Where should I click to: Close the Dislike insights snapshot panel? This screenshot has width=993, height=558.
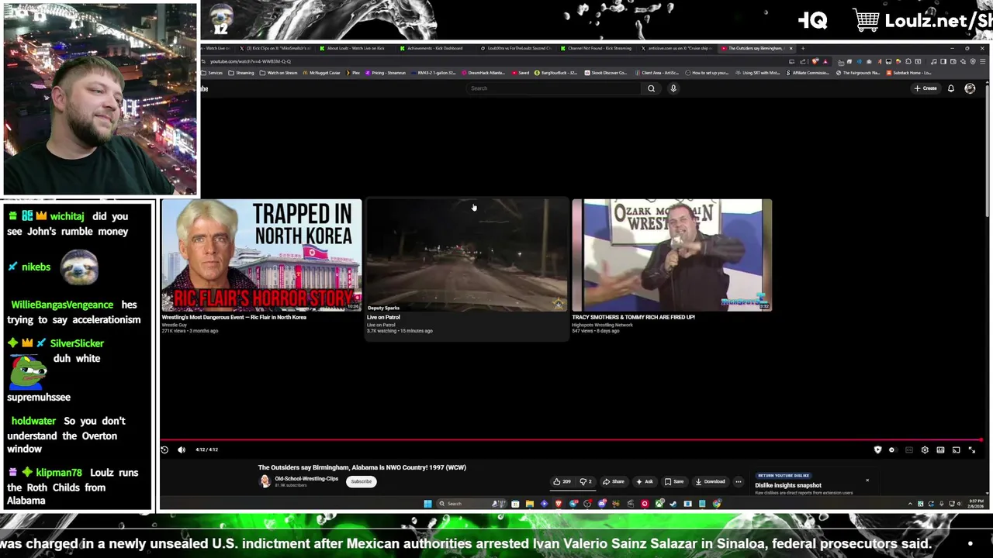pos(867,480)
